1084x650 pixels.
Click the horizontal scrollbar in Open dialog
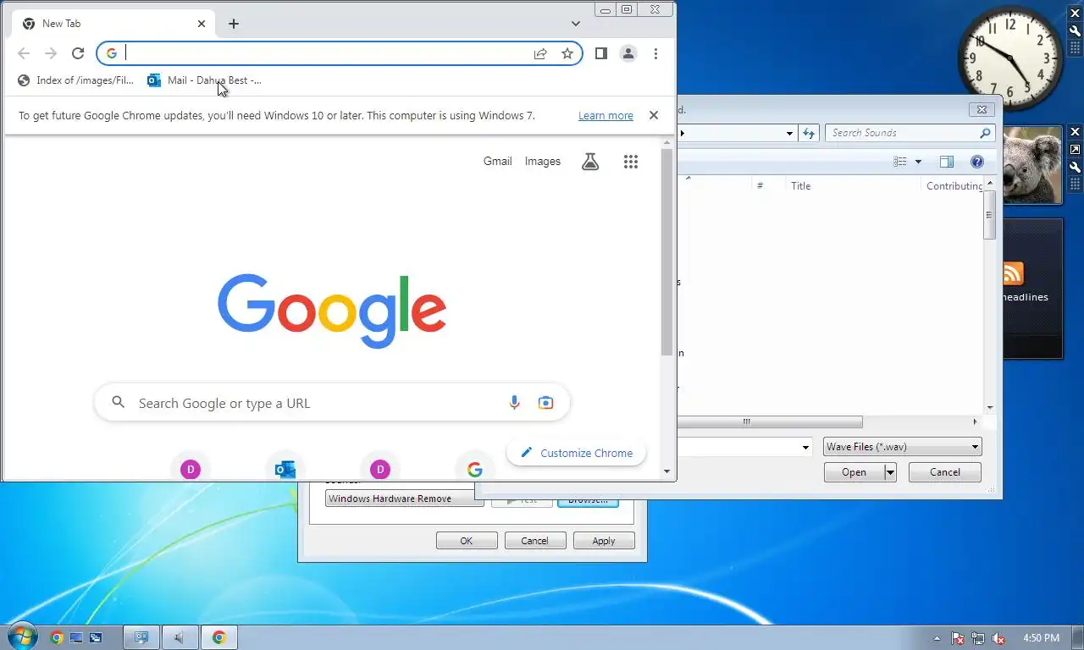769,421
